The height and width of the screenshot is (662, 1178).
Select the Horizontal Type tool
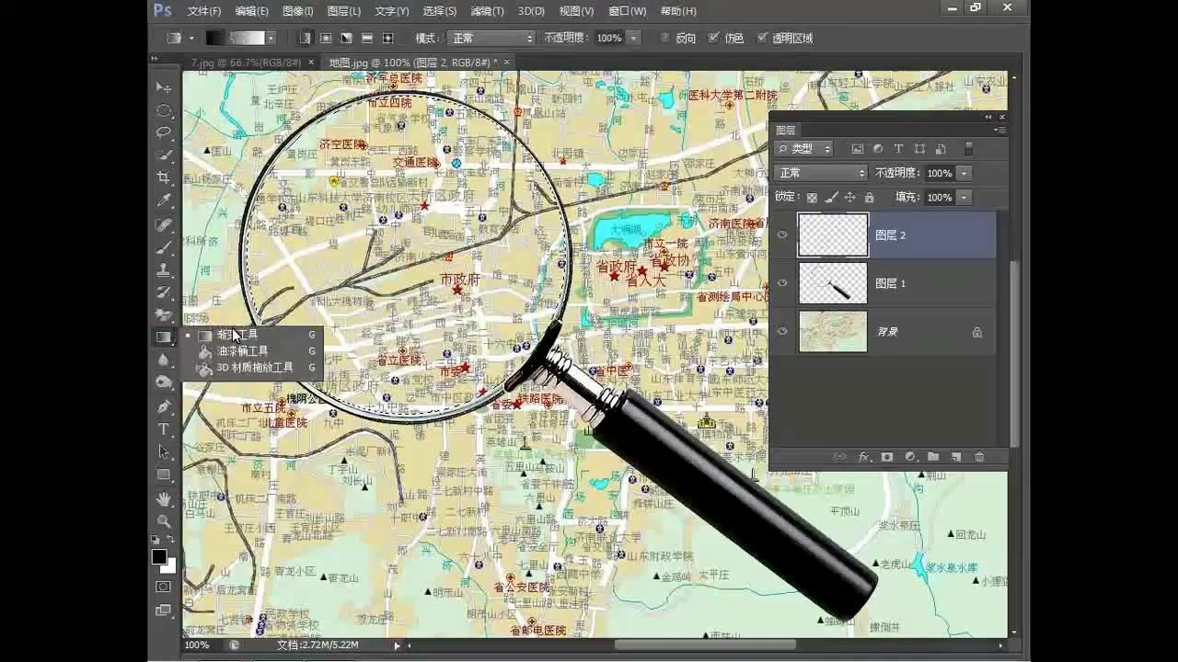(x=164, y=429)
